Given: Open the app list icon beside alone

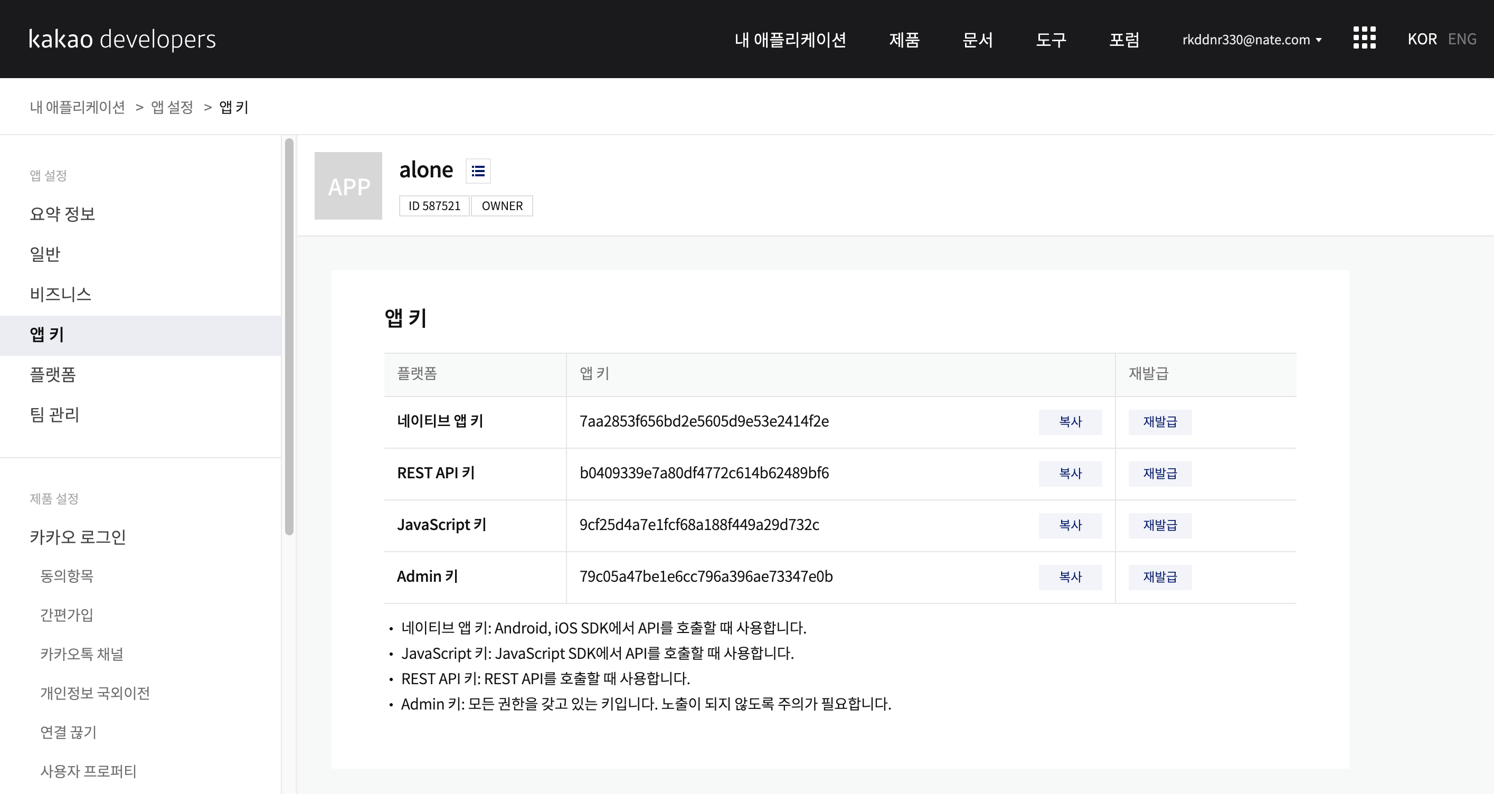Looking at the screenshot, I should pos(478,171).
